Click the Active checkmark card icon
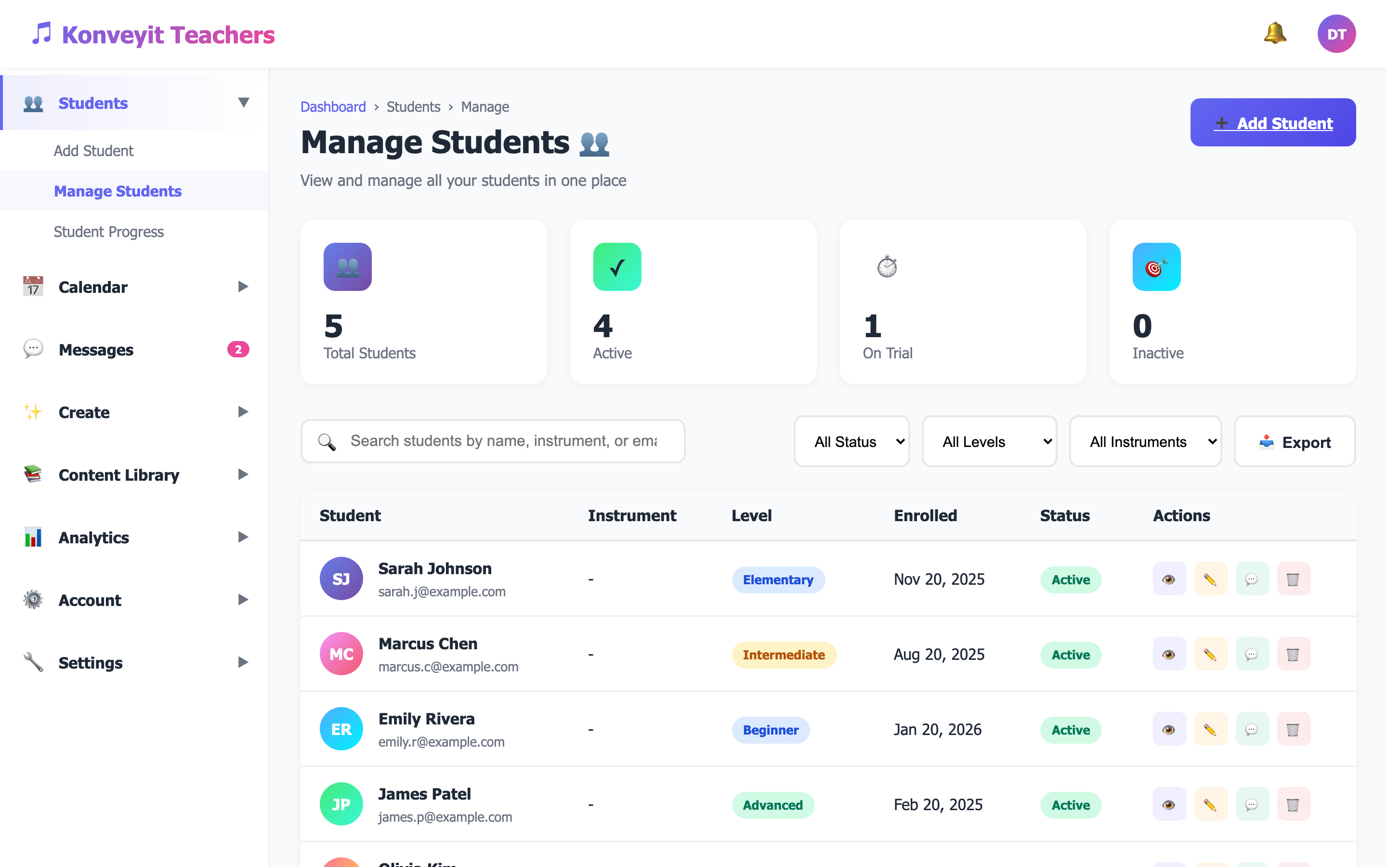The width and height of the screenshot is (1387, 867). [x=617, y=267]
